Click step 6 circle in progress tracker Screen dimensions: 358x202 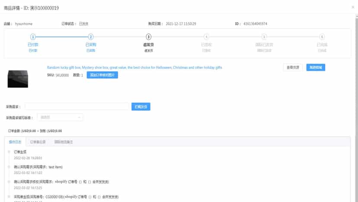pos(322,37)
